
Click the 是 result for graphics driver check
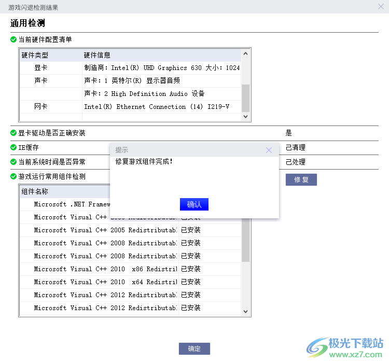(x=288, y=133)
